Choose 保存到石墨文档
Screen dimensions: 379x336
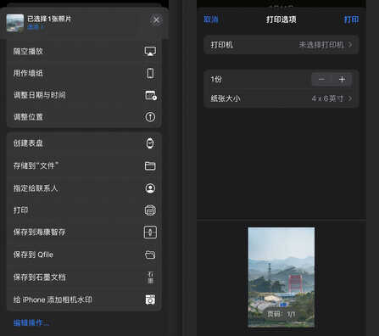(x=84, y=277)
